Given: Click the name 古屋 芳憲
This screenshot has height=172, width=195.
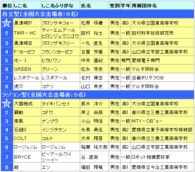Looking at the screenshot, I should point(92,52).
